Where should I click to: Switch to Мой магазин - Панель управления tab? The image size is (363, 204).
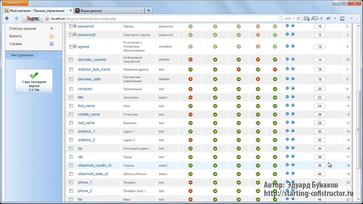coord(36,11)
